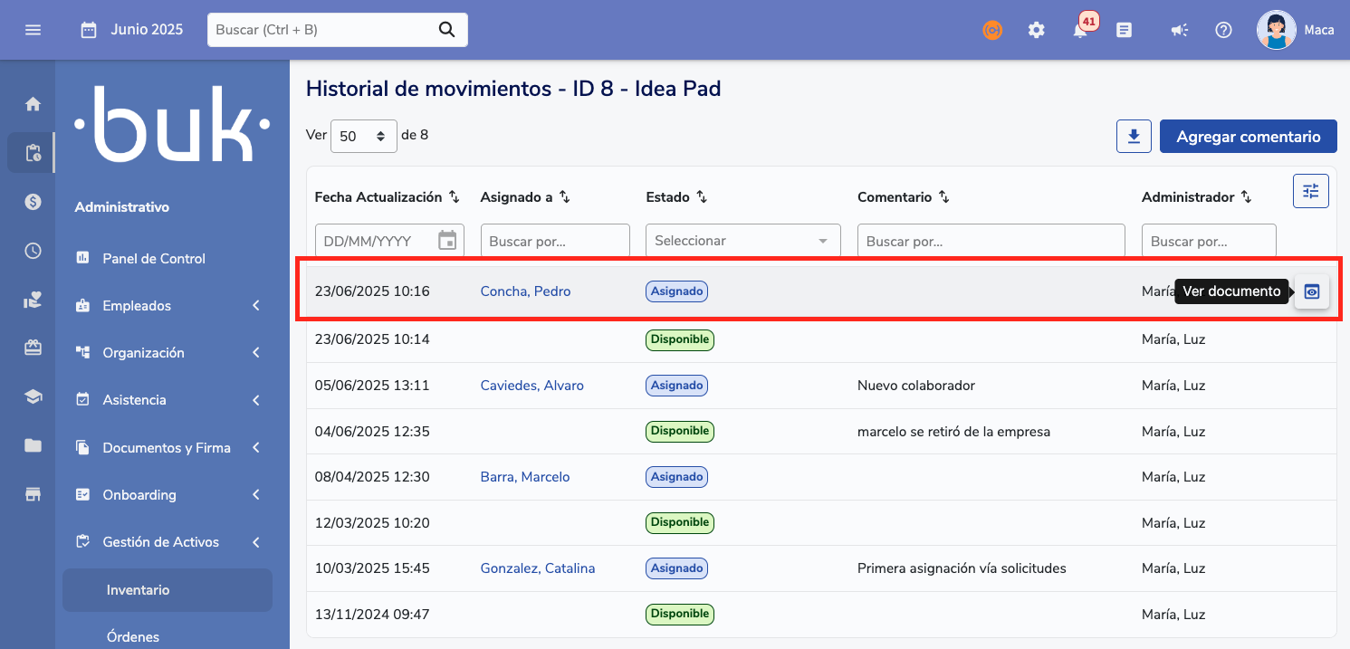Open the column filter settings icon

[x=1310, y=191]
